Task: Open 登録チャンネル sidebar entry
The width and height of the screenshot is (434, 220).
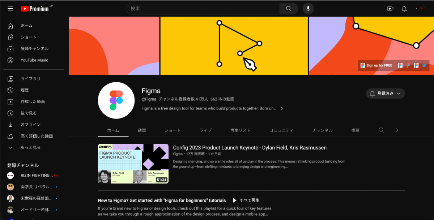Action: point(34,49)
